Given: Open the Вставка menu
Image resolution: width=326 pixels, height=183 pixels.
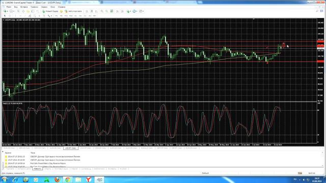Looking at the screenshot, I should click(24, 7).
